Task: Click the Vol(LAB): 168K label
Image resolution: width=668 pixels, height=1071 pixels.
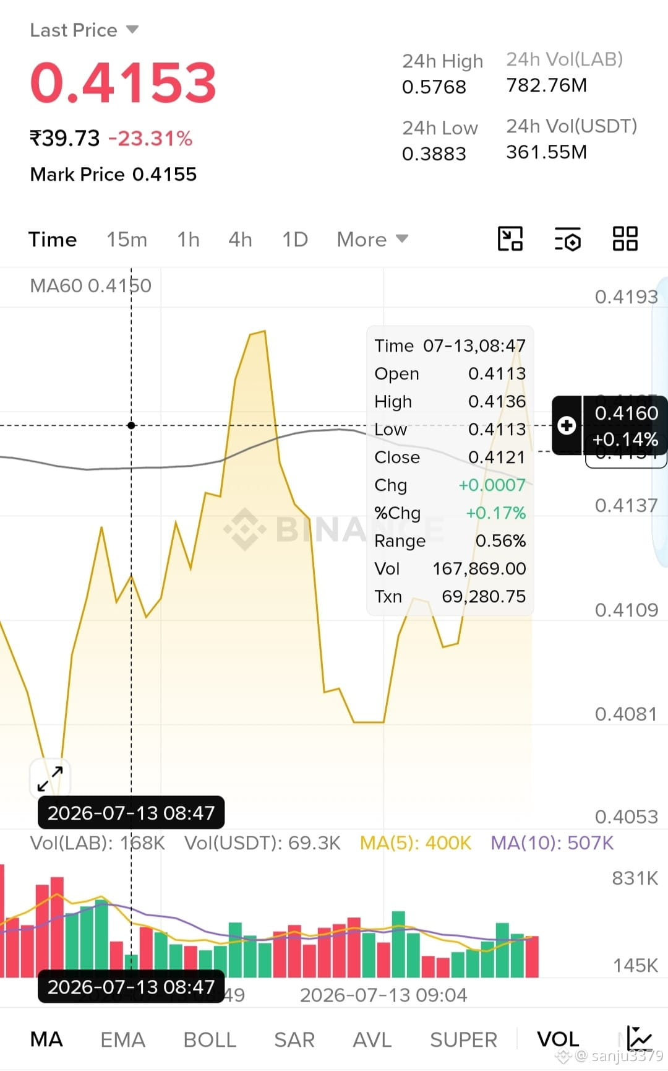Action: (x=98, y=843)
